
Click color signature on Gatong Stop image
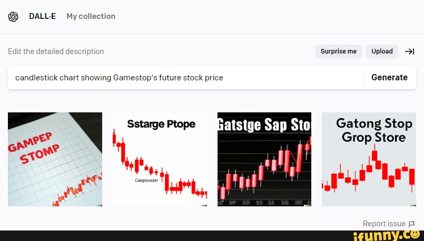pyautogui.click(x=412, y=205)
